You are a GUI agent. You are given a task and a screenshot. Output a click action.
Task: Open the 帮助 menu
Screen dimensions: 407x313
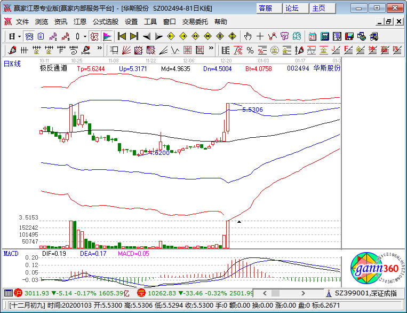coord(221,22)
